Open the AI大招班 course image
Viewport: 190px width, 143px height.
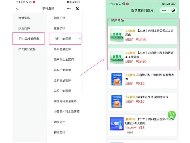[117, 123]
